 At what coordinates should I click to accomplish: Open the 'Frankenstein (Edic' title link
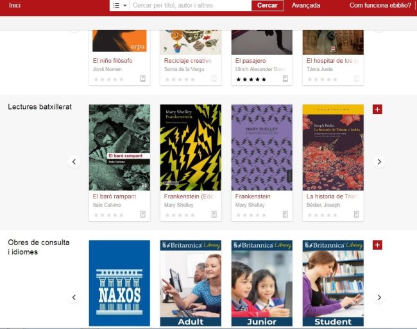pos(190,197)
